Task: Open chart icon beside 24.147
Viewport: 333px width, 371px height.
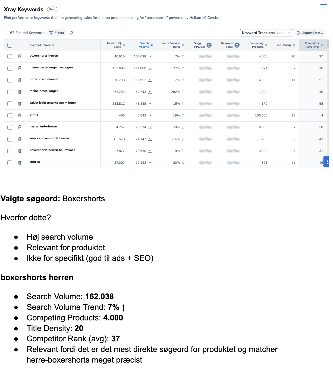Action: [x=150, y=139]
